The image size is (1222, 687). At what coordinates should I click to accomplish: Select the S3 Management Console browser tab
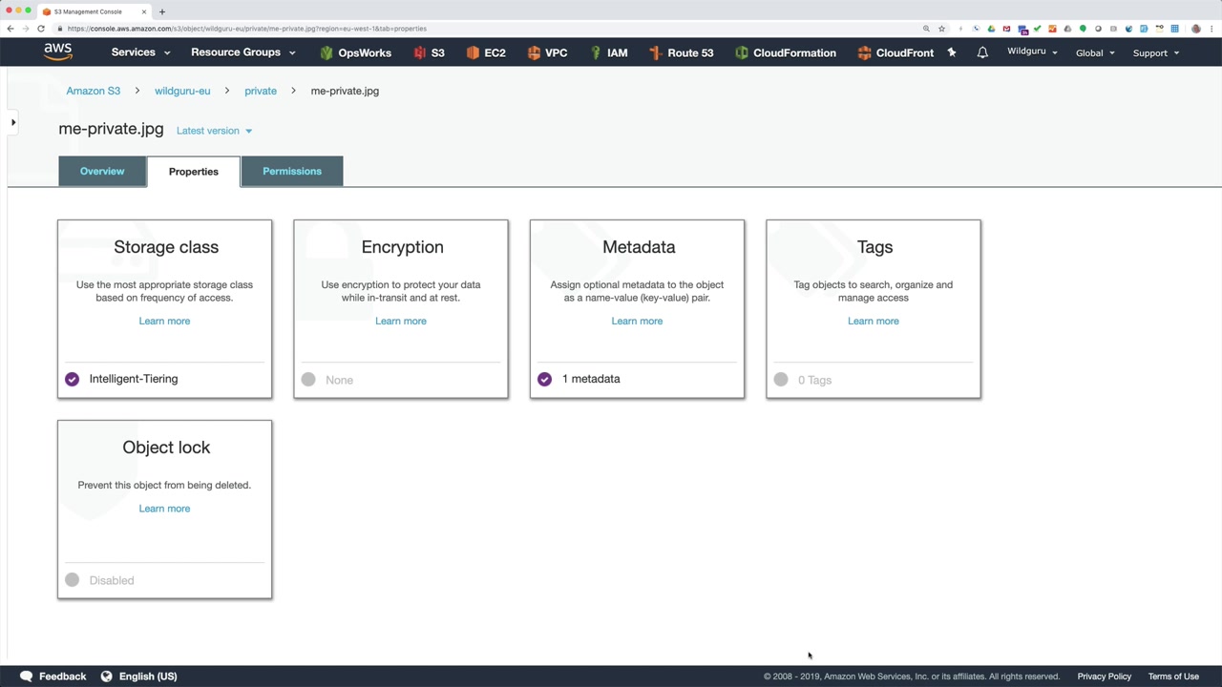(x=94, y=11)
